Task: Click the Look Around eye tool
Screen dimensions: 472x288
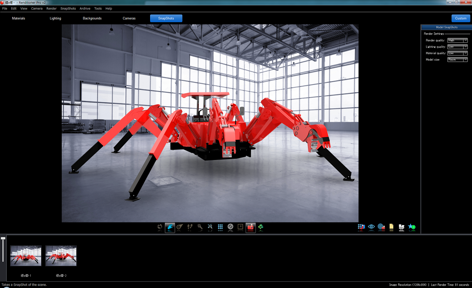Action: (x=180, y=227)
